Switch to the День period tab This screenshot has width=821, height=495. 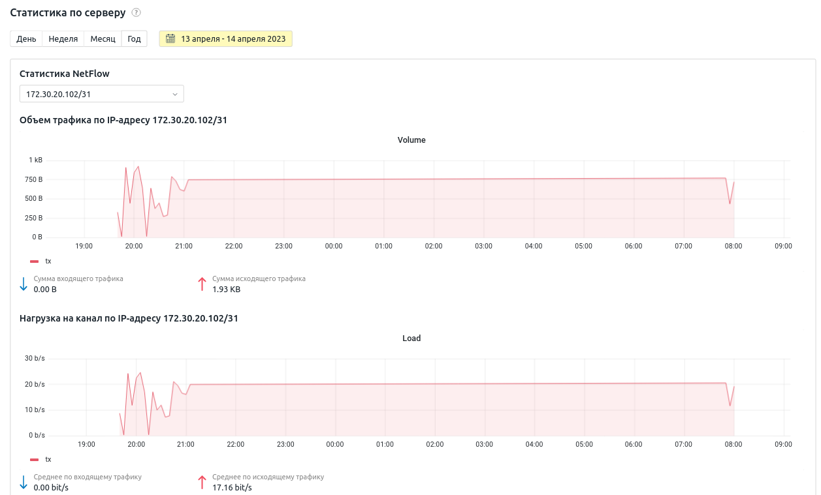[x=26, y=39]
